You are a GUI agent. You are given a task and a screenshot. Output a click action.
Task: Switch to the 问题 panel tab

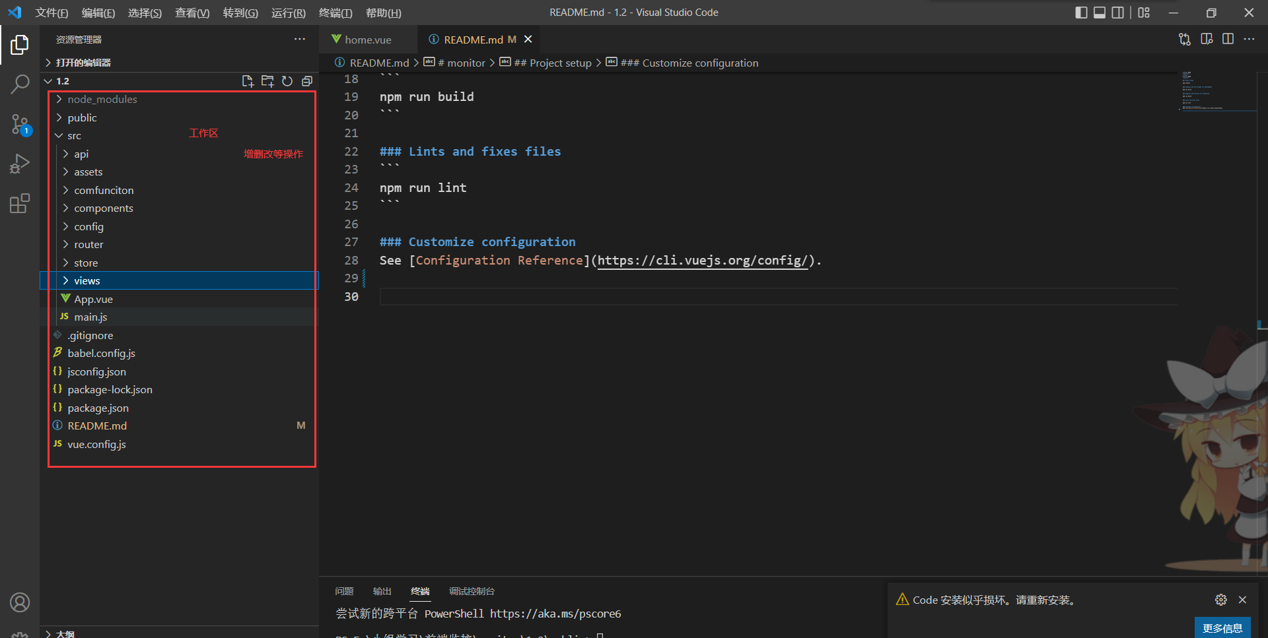(x=344, y=591)
